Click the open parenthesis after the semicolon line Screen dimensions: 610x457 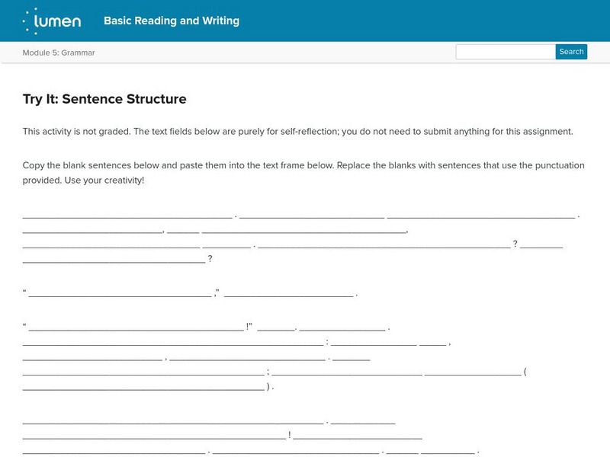[x=525, y=372]
